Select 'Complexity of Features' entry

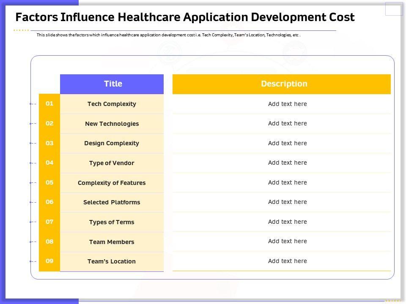point(112,183)
